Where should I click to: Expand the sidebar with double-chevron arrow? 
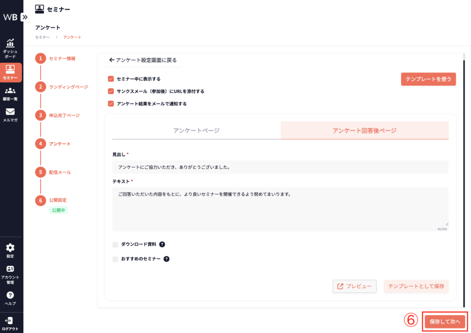(25, 17)
